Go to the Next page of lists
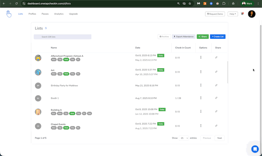262x156 pixels. pyautogui.click(x=219, y=138)
